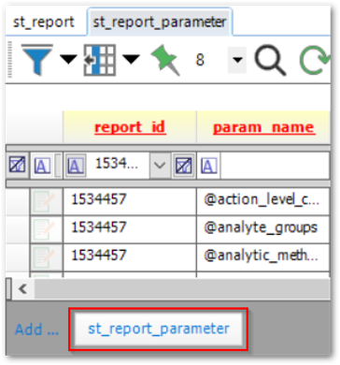Click the filter condition icon beside the first clear-filter icon
Screen dimensions: 340x365
(42, 166)
